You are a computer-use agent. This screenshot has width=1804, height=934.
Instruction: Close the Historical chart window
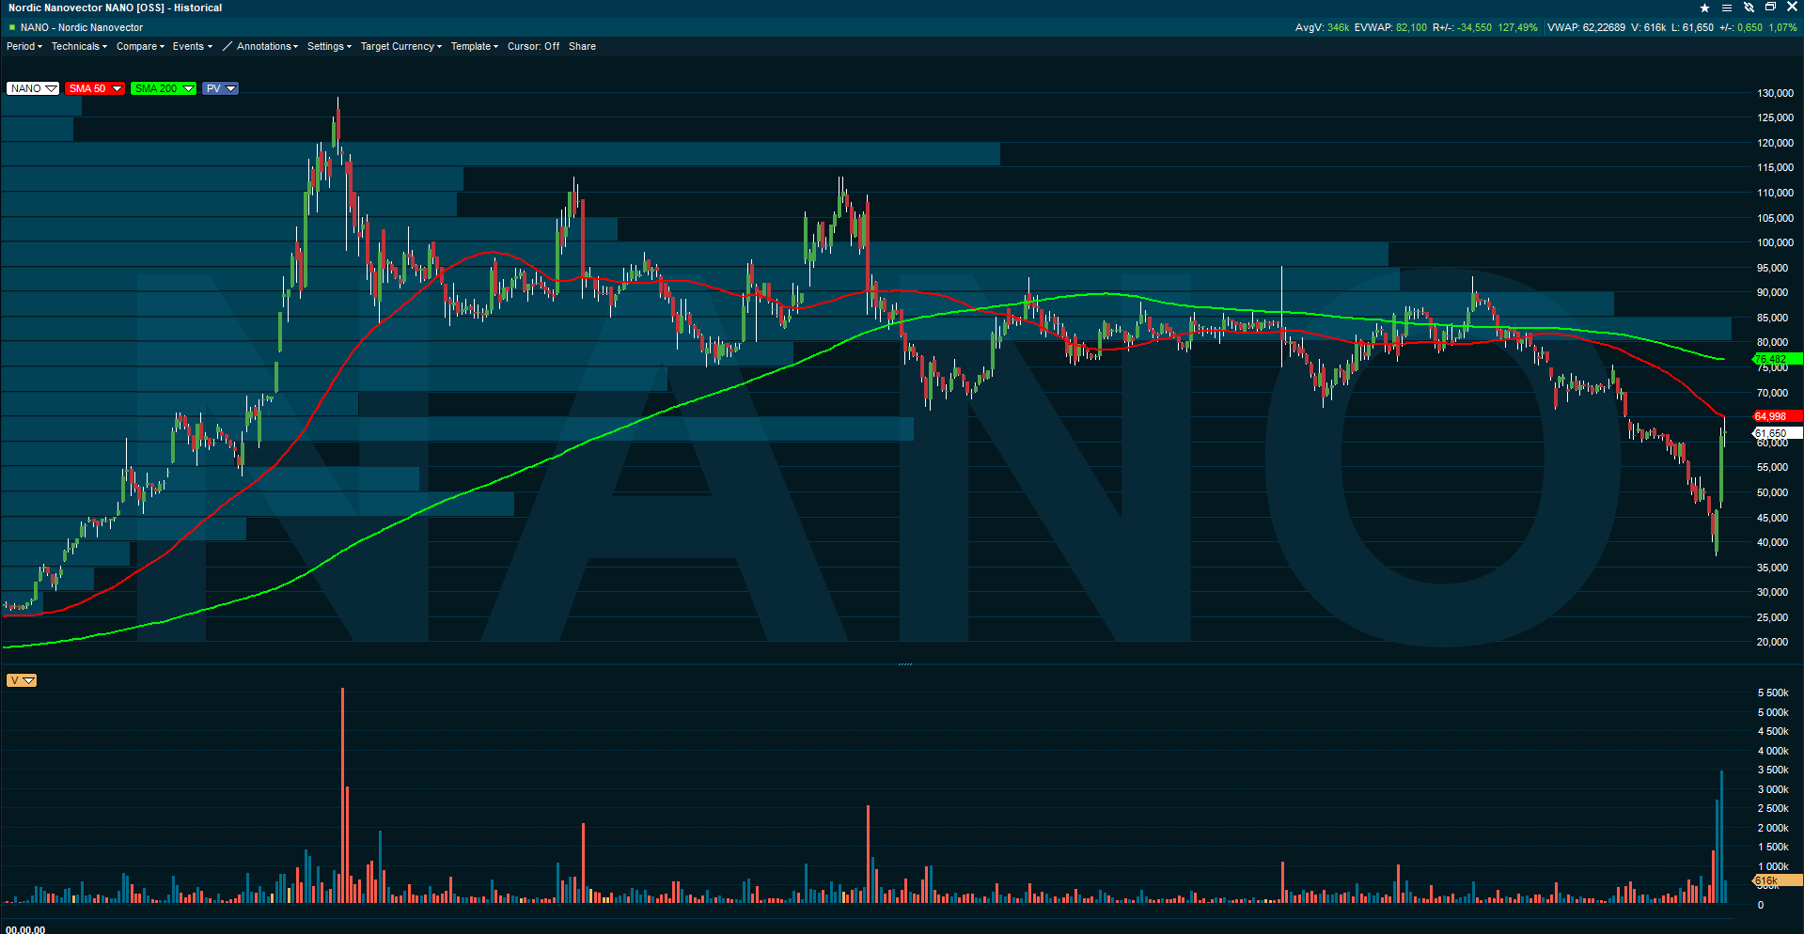(1792, 8)
